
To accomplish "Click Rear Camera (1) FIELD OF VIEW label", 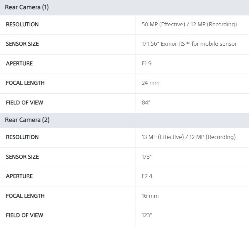I will (24, 102).
